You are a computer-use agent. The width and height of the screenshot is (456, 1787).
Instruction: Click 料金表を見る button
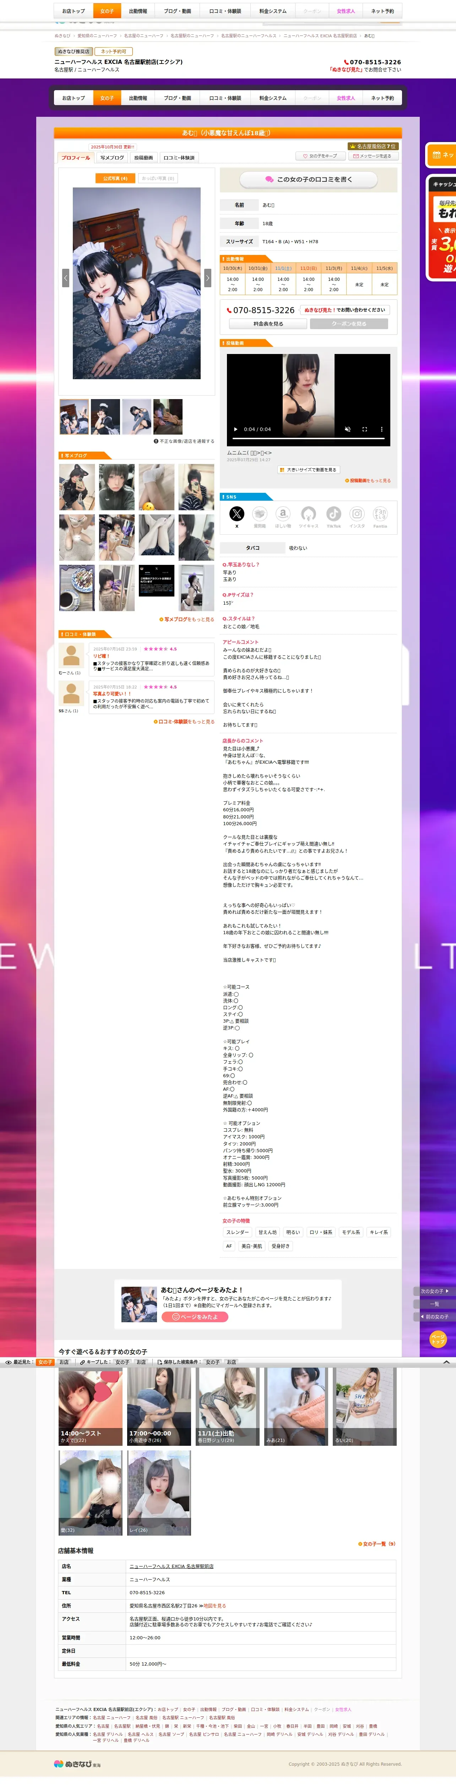point(268,324)
